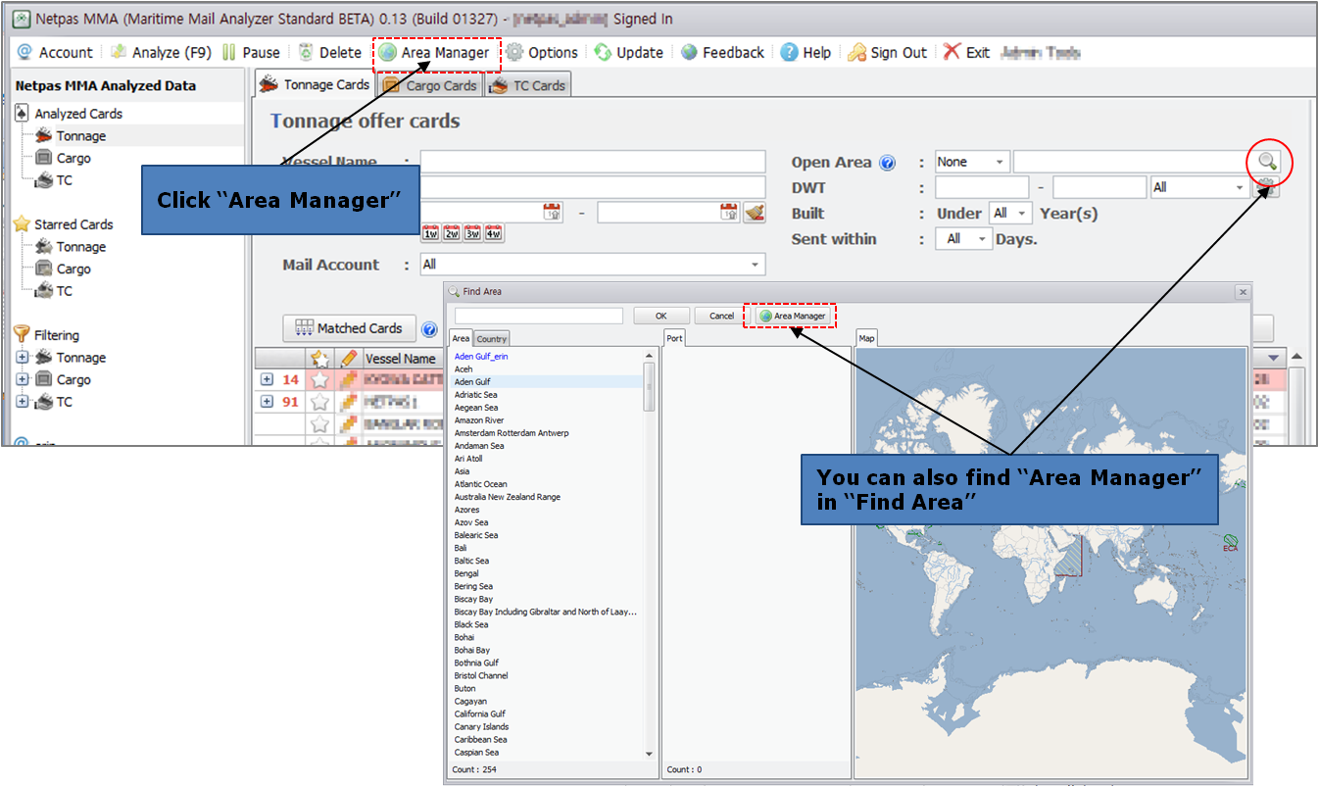Expand the vessel row numbered 14
The height and width of the screenshot is (787, 1319).
(x=267, y=379)
